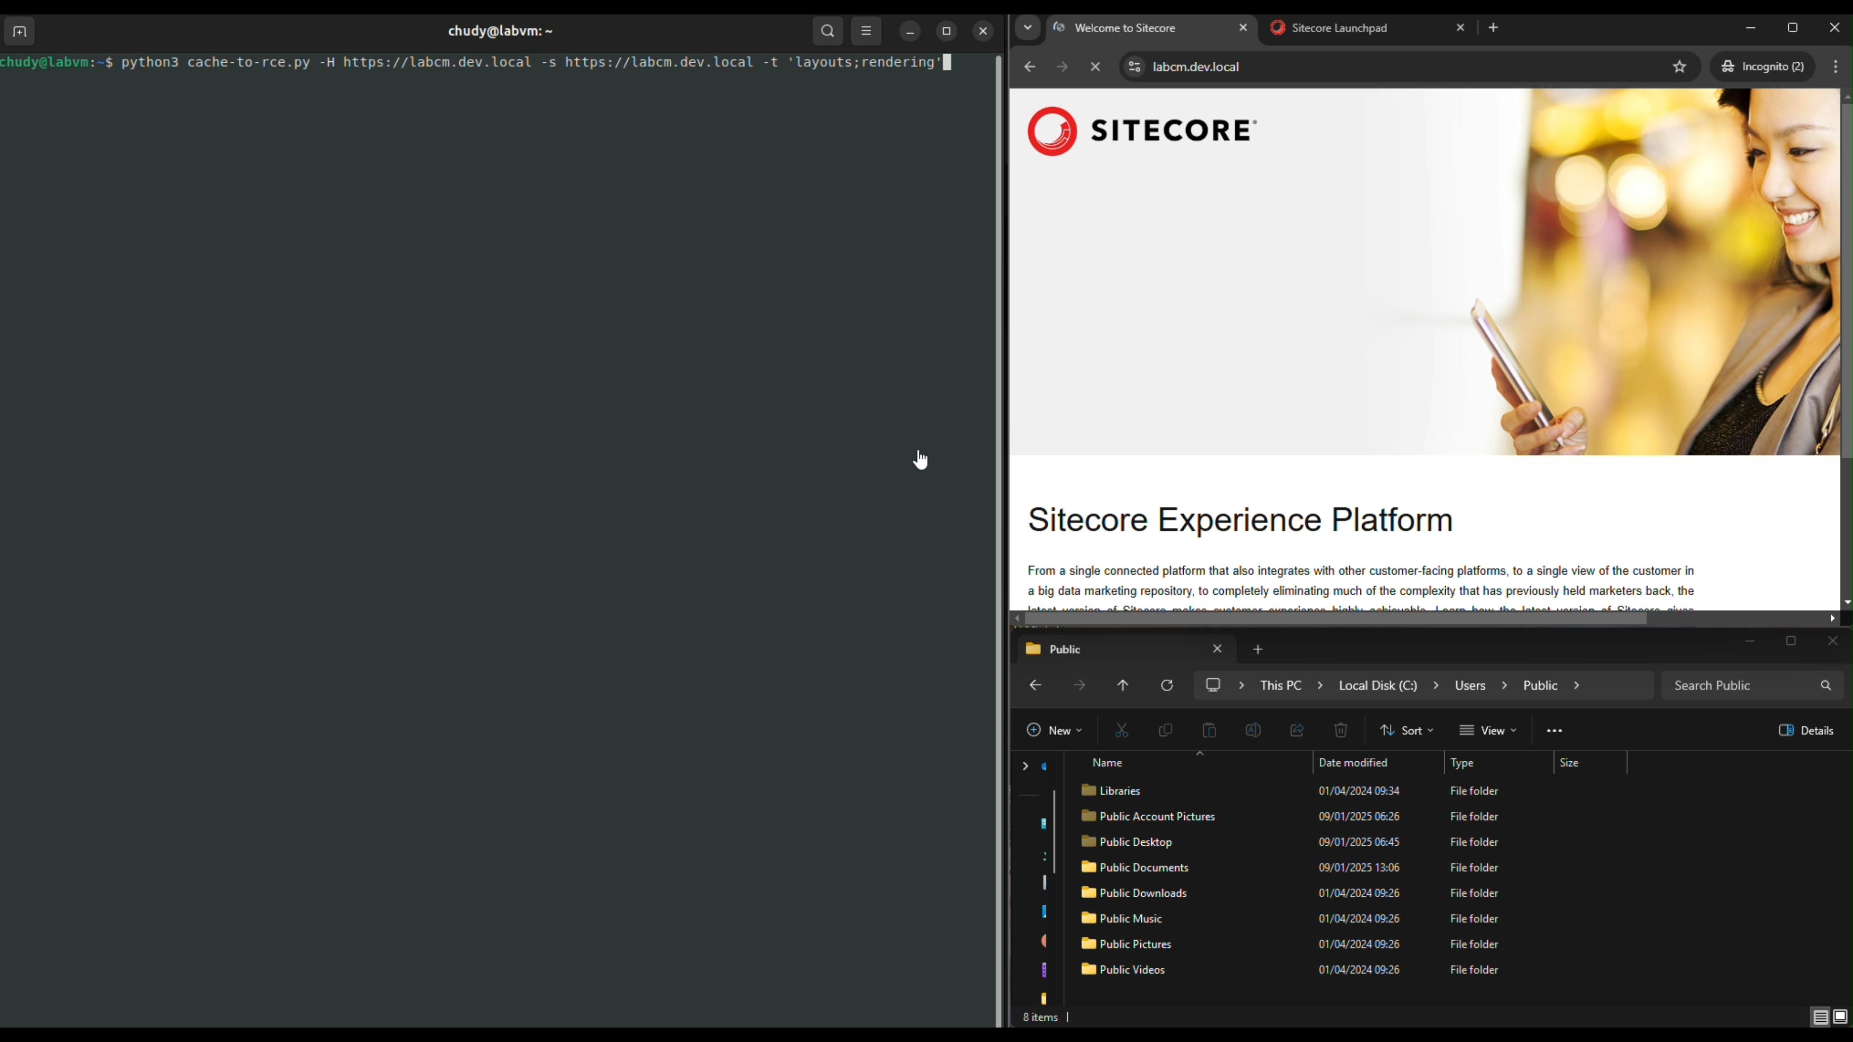Select the Libraries folder
Viewport: 1853px width, 1042px height.
pos(1112,791)
